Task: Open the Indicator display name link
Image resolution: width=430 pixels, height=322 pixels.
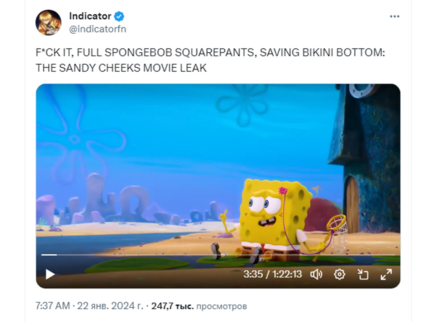Action: [x=90, y=16]
